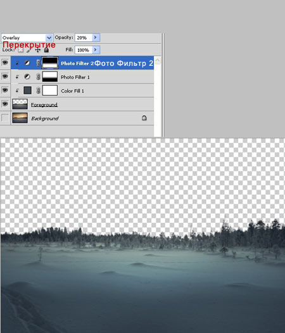The height and width of the screenshot is (333, 285).
Task: Click the Fill 100% value field
Action: coord(84,50)
